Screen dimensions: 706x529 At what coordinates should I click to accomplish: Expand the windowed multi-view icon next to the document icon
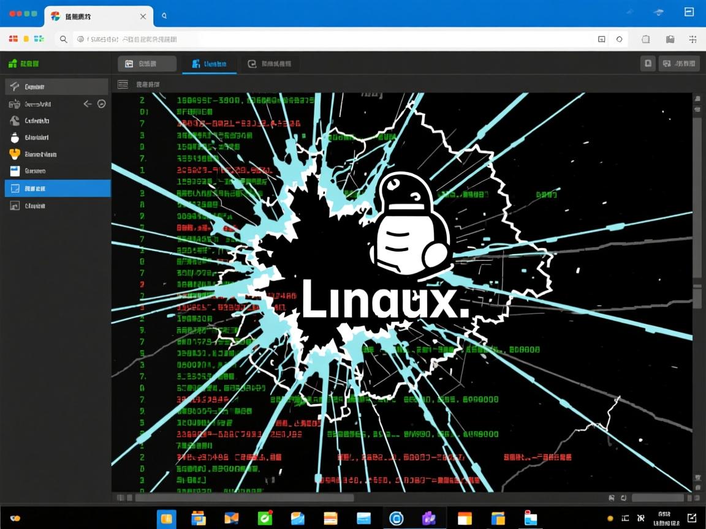click(666, 63)
